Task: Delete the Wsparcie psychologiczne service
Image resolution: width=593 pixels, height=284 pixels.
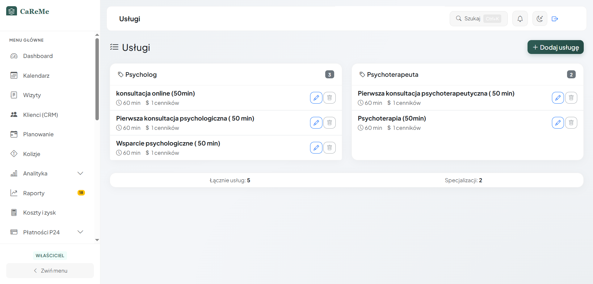Action: tap(330, 148)
